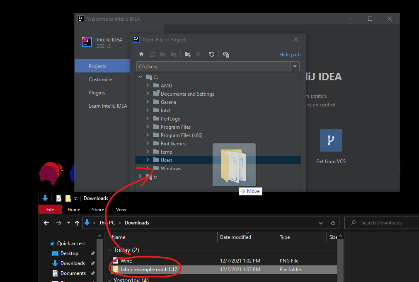
Task: Click the Search Downloads box
Action: click(382, 223)
